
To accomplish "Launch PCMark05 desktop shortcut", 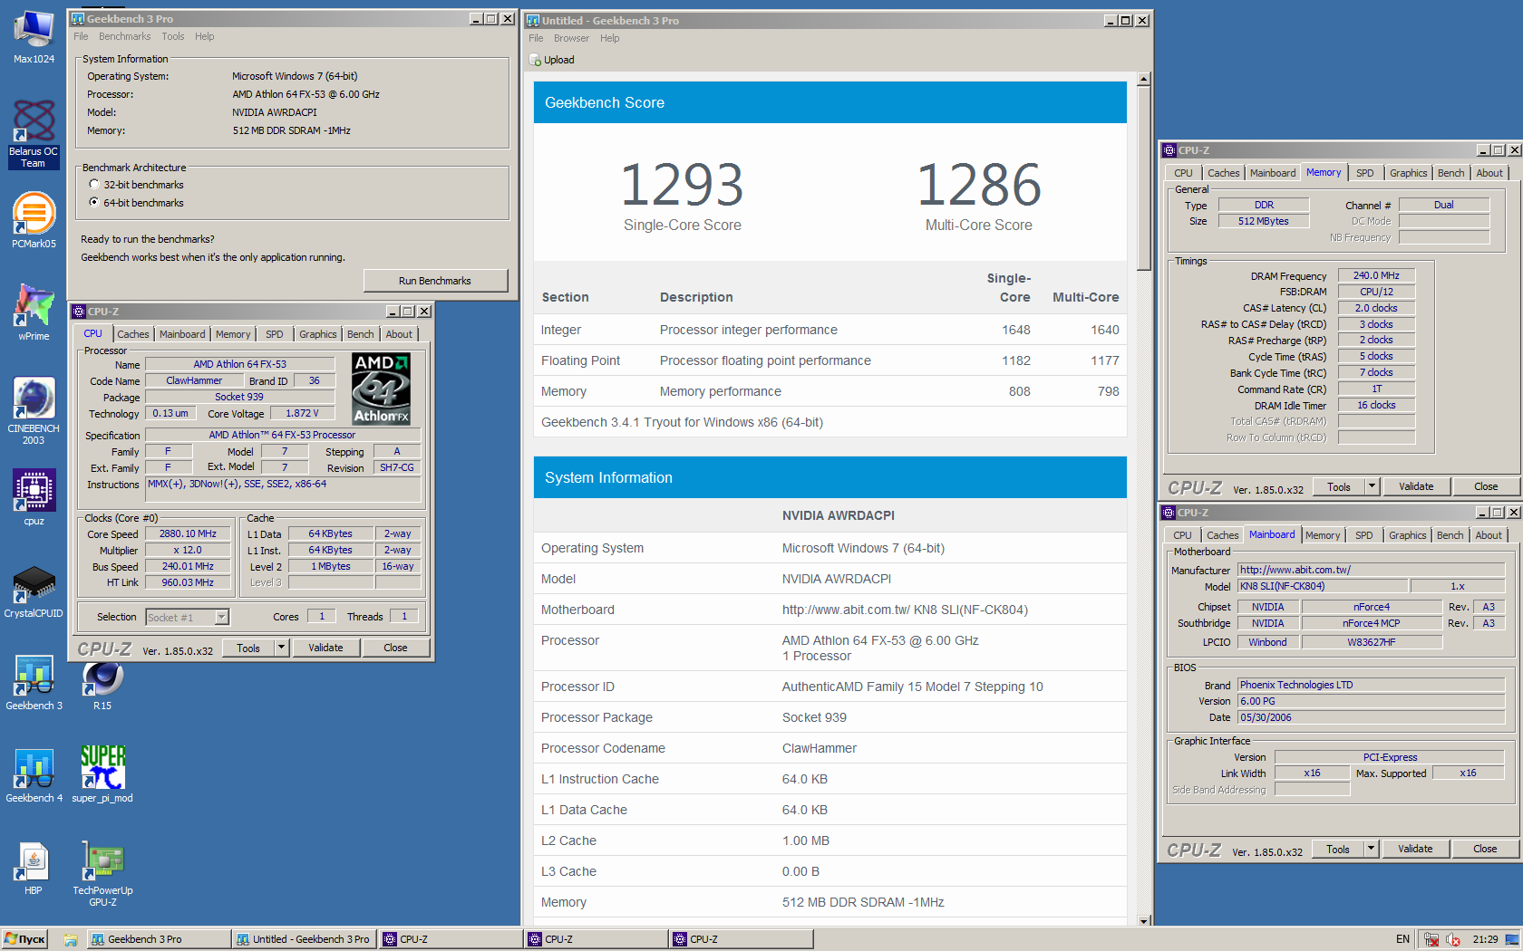I will coord(34,220).
